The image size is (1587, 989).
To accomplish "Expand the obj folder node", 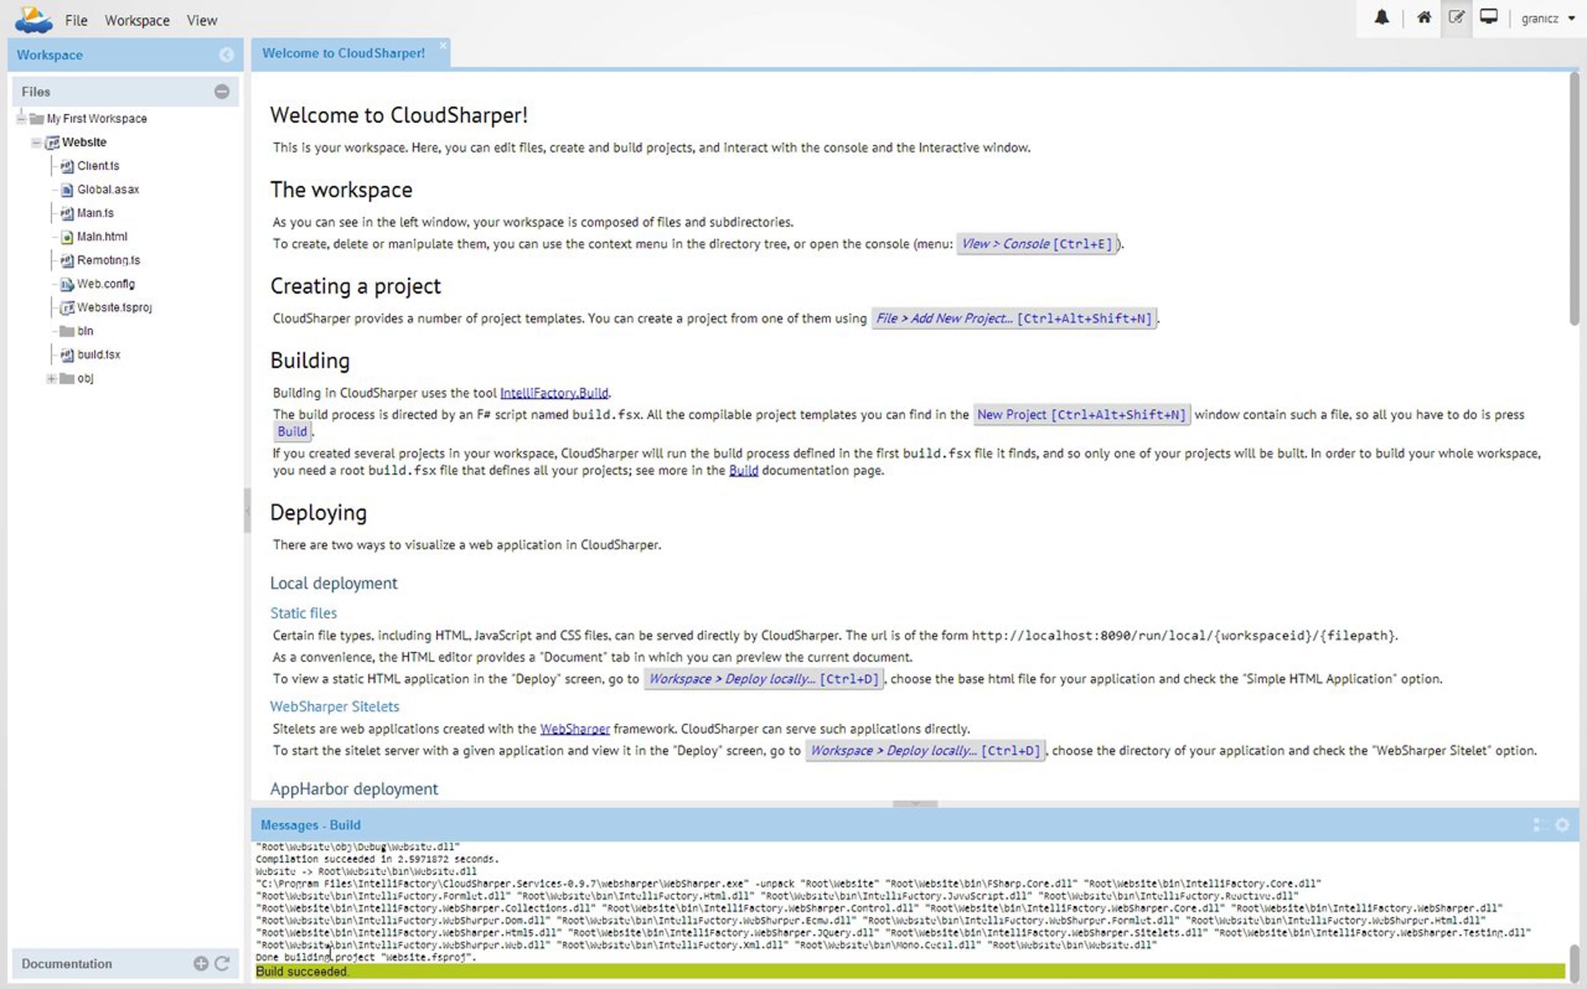I will point(51,378).
